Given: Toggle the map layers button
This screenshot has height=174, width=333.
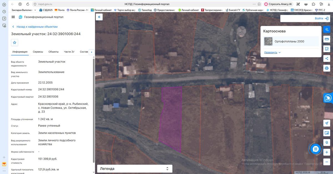Looking at the screenshot, I should click(x=327, y=30).
